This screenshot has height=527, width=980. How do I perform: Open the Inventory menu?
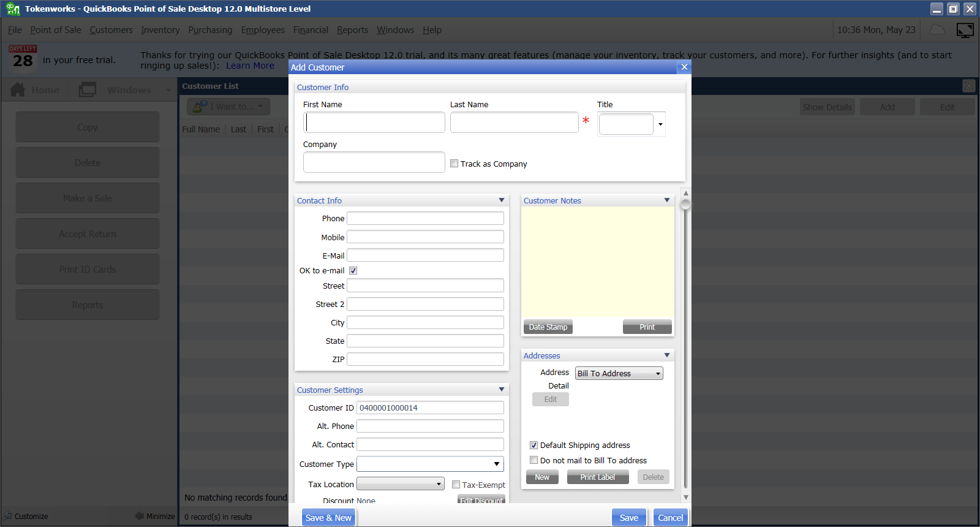pyautogui.click(x=160, y=30)
